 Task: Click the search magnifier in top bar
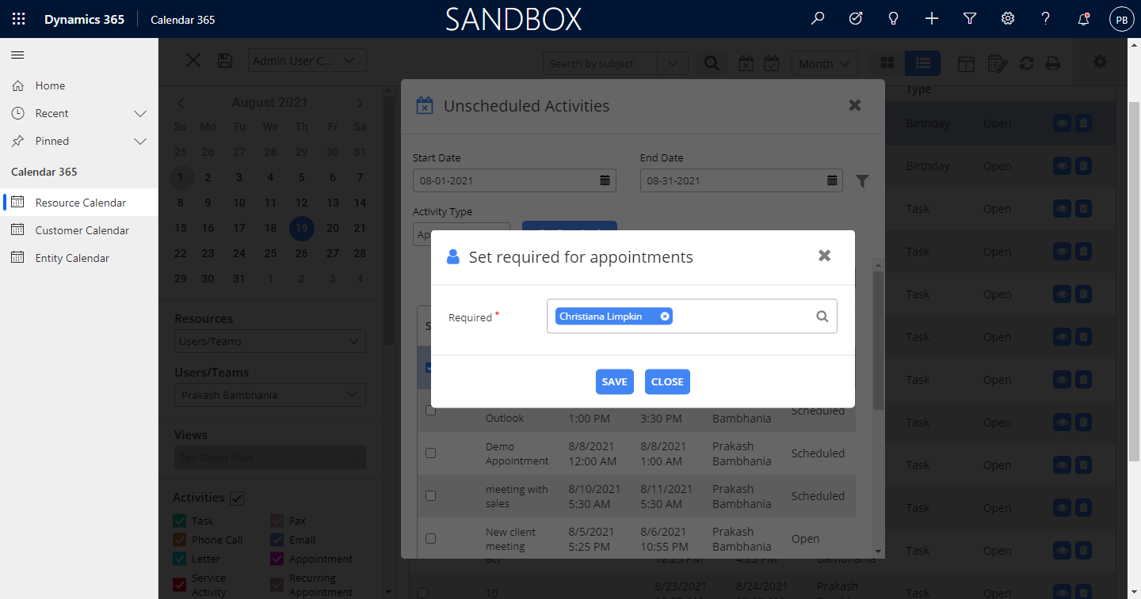click(818, 19)
